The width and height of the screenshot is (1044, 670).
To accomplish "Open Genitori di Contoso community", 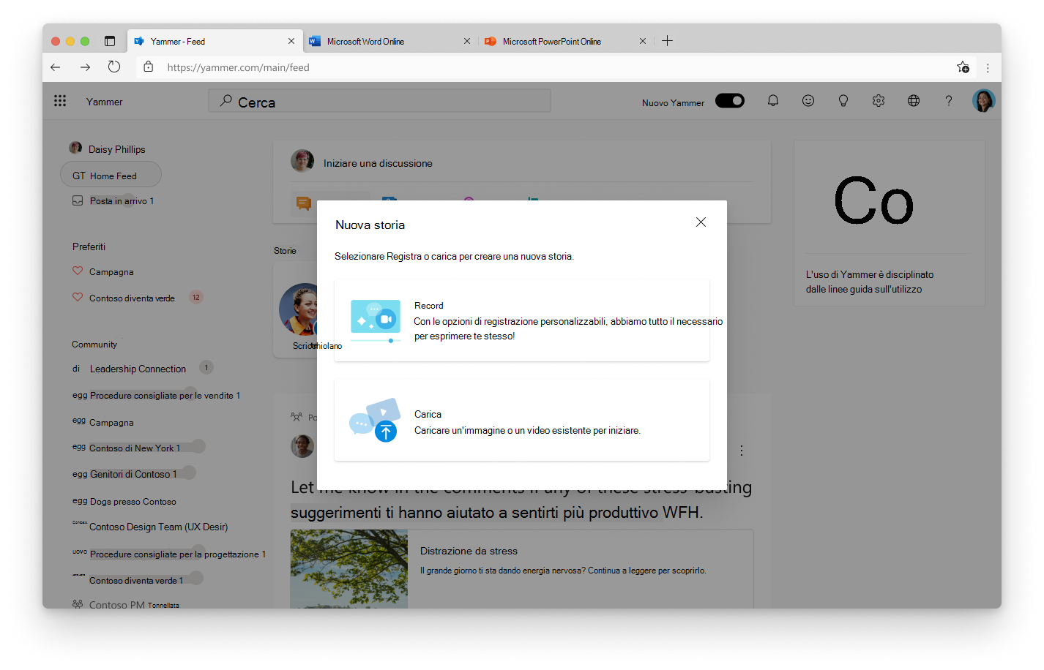I will coord(133,475).
